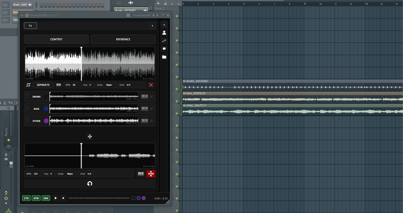Open plugin settings gear next to Insanetest00
The height and width of the screenshot is (213, 403).
coord(27,15)
